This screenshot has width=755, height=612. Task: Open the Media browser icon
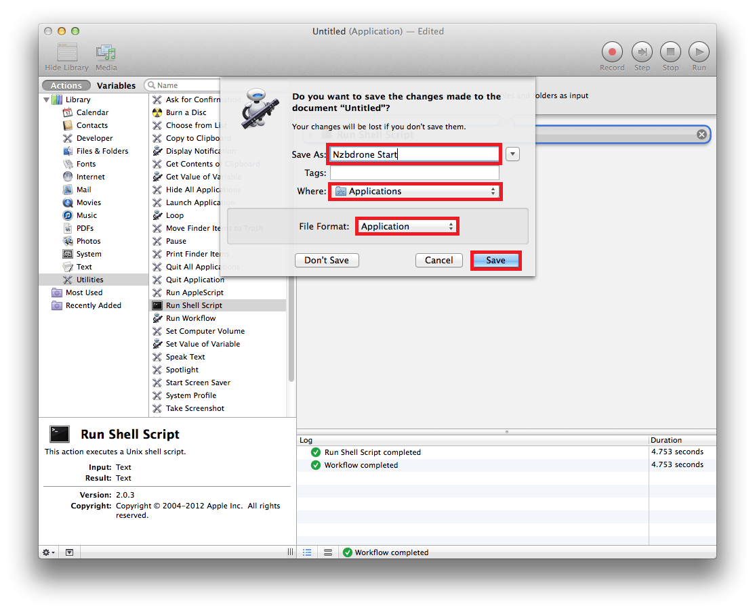tap(106, 53)
